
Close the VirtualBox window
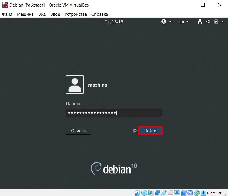click(x=220, y=5)
